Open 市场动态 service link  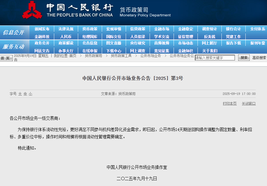pos(186,43)
